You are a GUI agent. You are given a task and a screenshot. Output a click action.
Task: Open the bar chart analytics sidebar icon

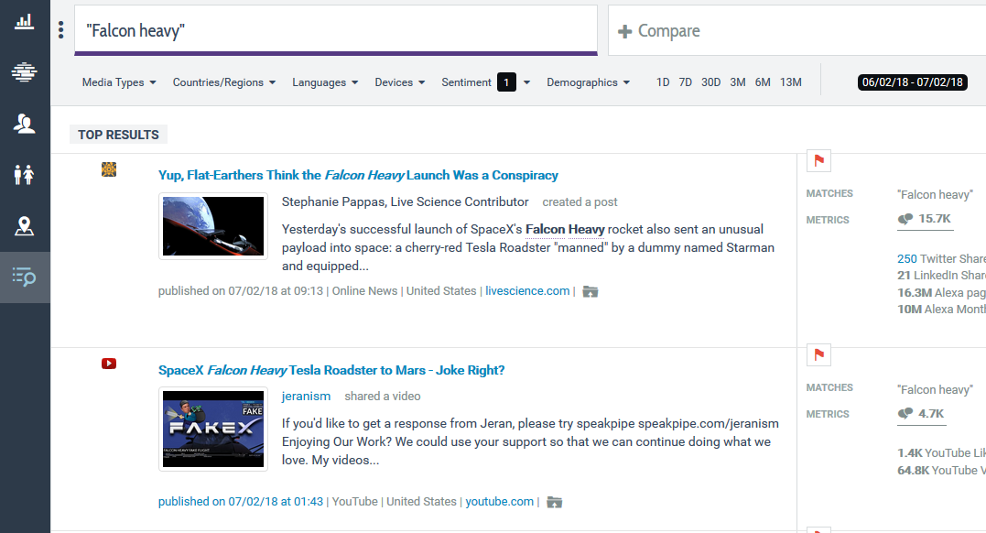pyautogui.click(x=24, y=22)
